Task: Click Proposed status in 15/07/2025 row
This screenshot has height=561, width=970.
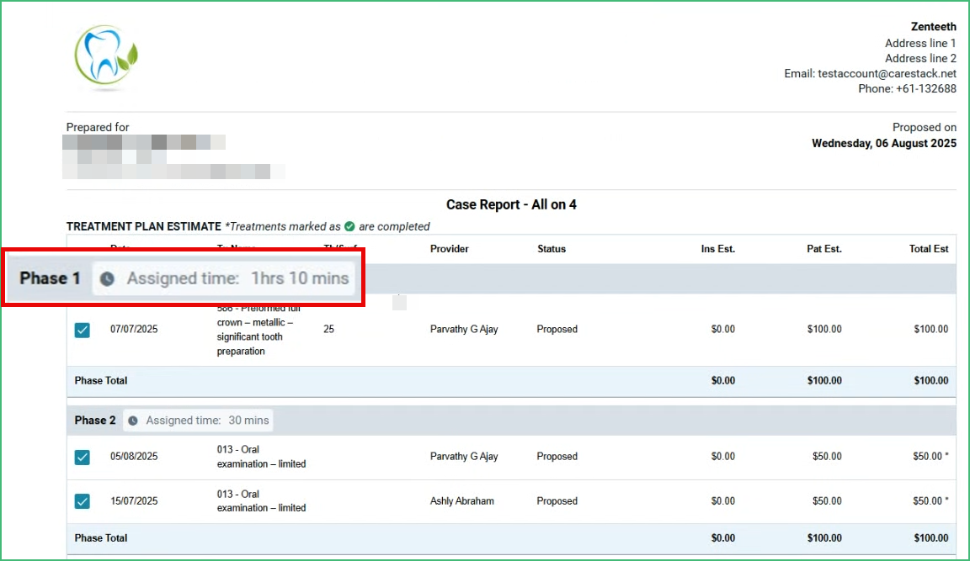Action: 557,501
